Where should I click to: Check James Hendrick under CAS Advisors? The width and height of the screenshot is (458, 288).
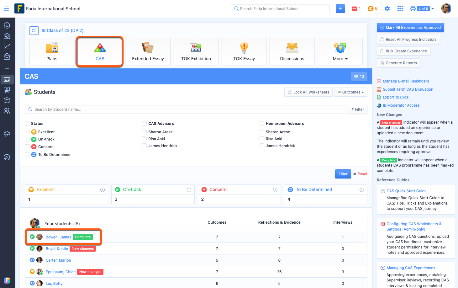pos(145,146)
